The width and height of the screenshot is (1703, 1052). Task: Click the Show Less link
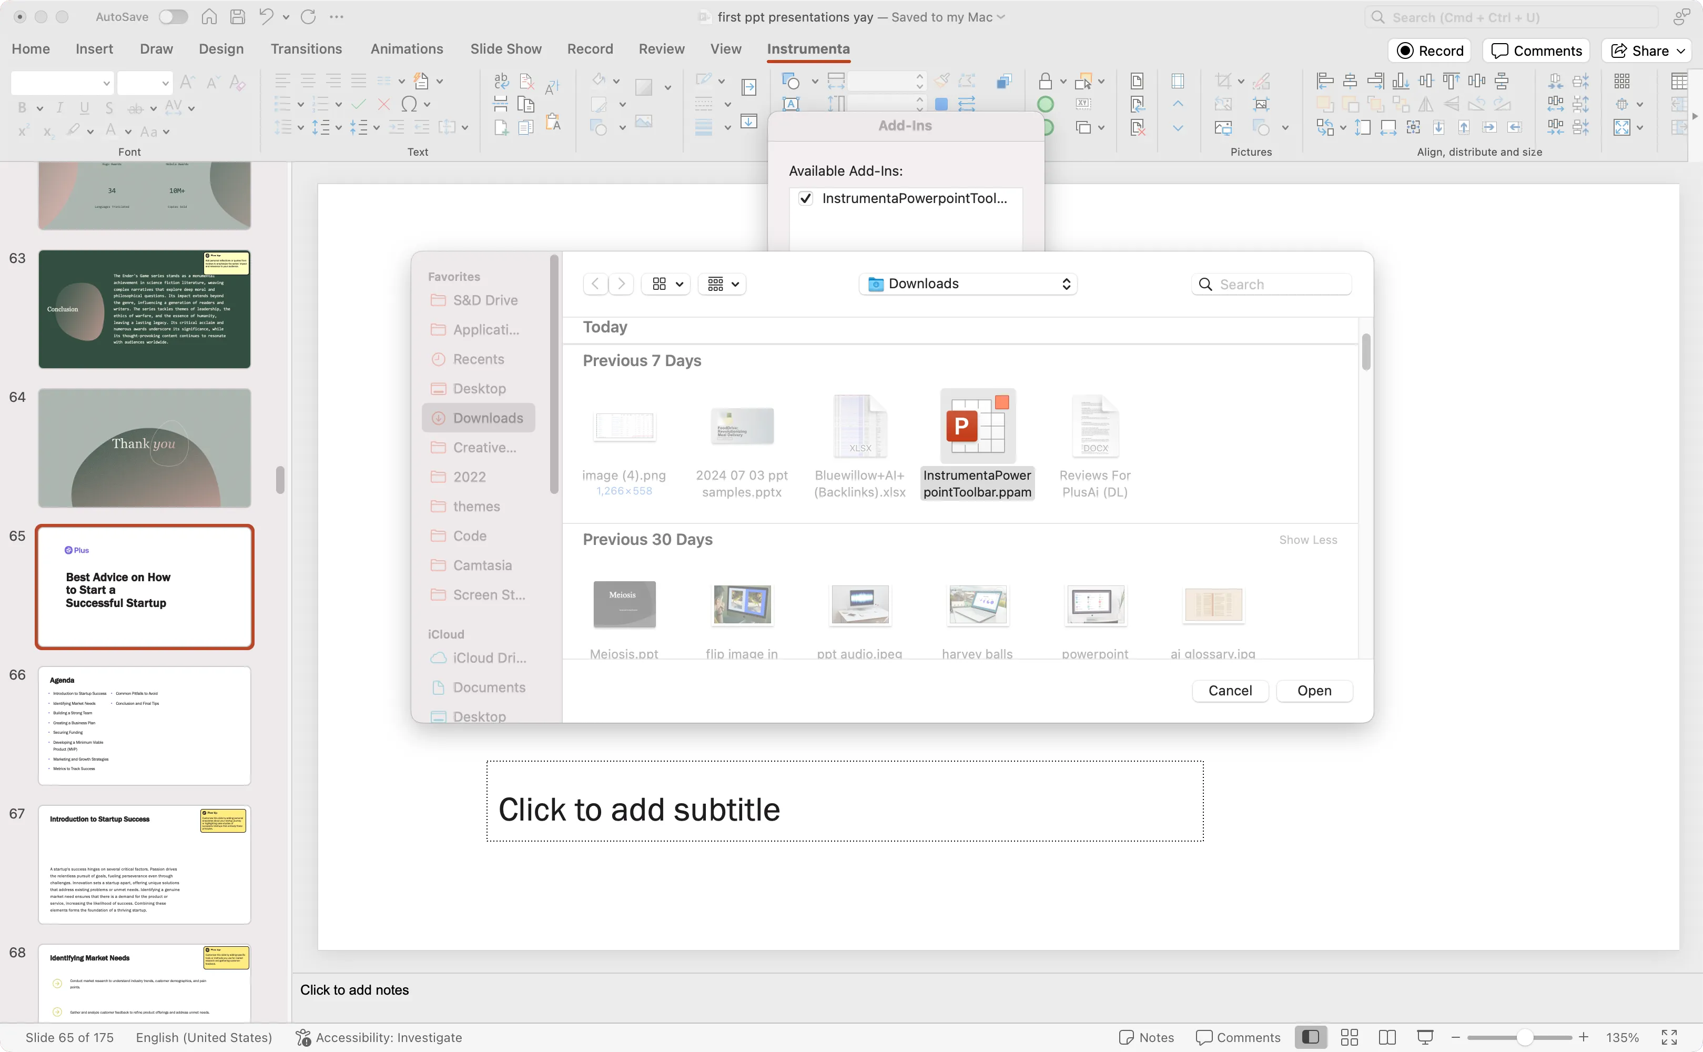point(1307,539)
